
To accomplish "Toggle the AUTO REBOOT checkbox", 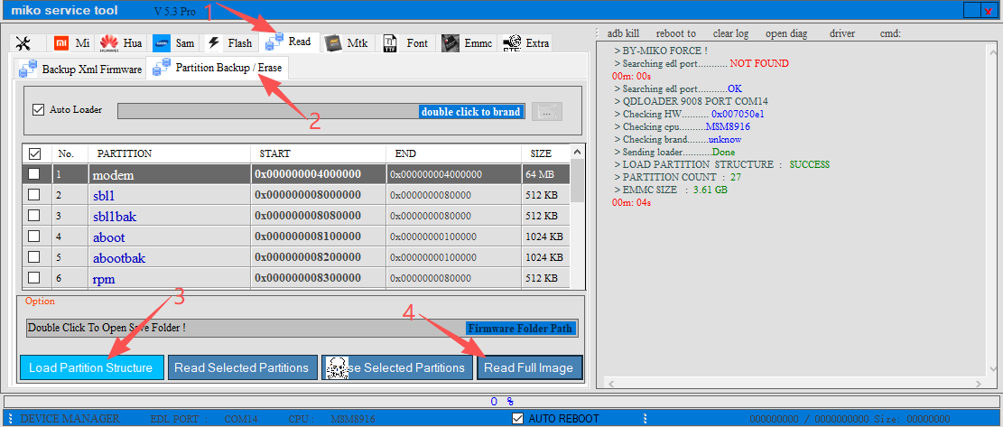I will 518,419.
